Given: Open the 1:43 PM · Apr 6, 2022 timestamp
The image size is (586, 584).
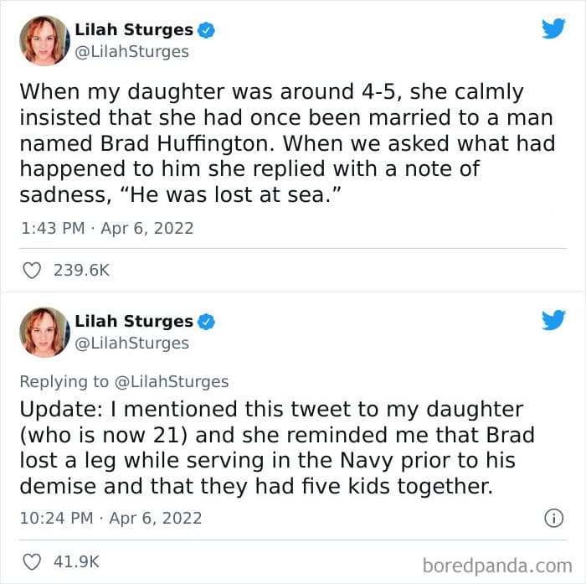Looking at the screenshot, I should click(x=107, y=228).
